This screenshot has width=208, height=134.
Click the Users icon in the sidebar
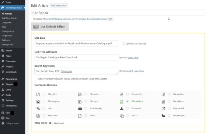(3, 90)
